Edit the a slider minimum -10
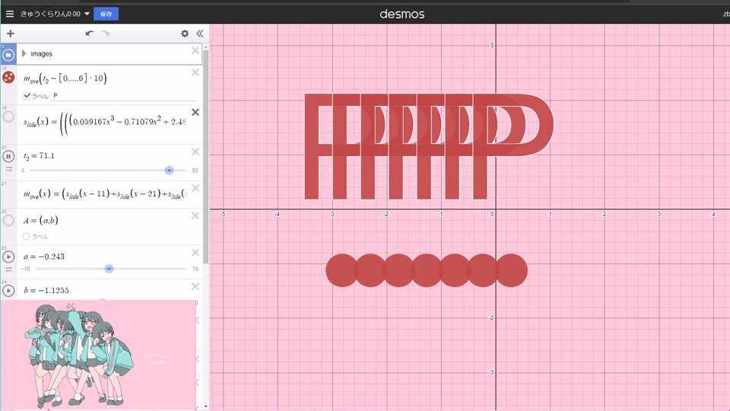This screenshot has height=411, width=730. point(26,269)
